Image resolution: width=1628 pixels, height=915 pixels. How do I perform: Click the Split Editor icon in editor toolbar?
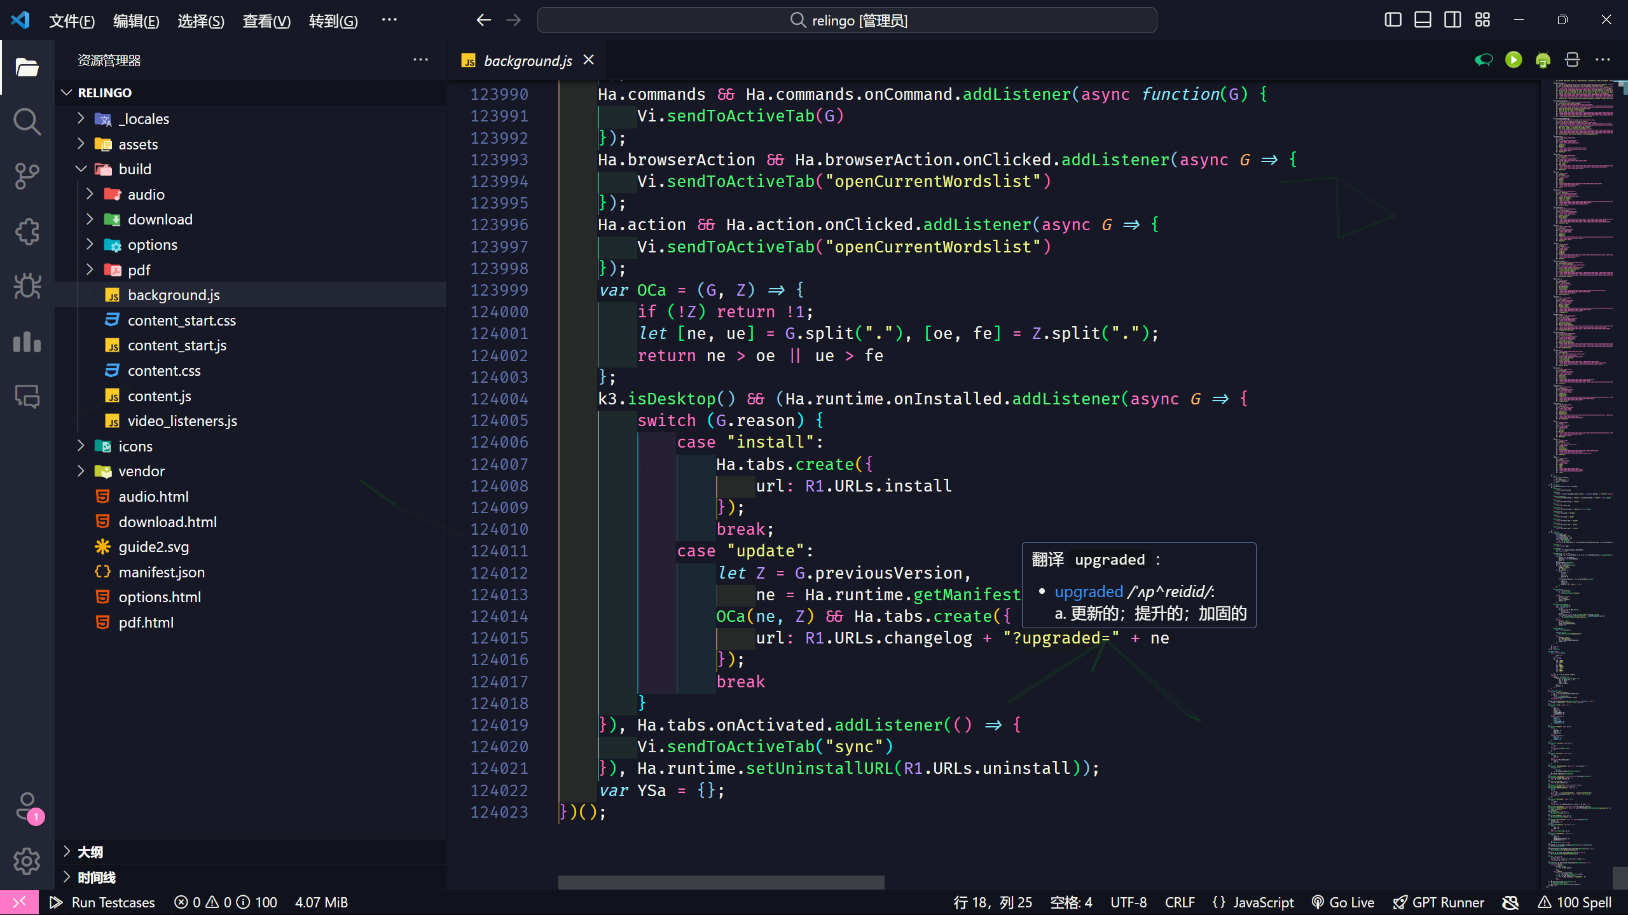coord(1573,60)
